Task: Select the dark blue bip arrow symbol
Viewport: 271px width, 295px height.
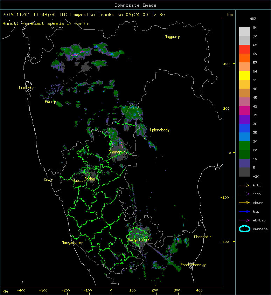Action: tap(244, 212)
